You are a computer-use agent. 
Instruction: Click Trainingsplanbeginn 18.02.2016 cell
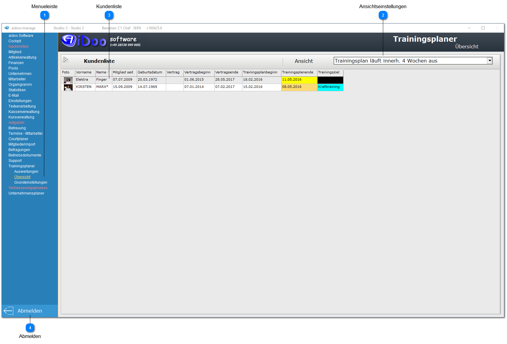[262, 80]
